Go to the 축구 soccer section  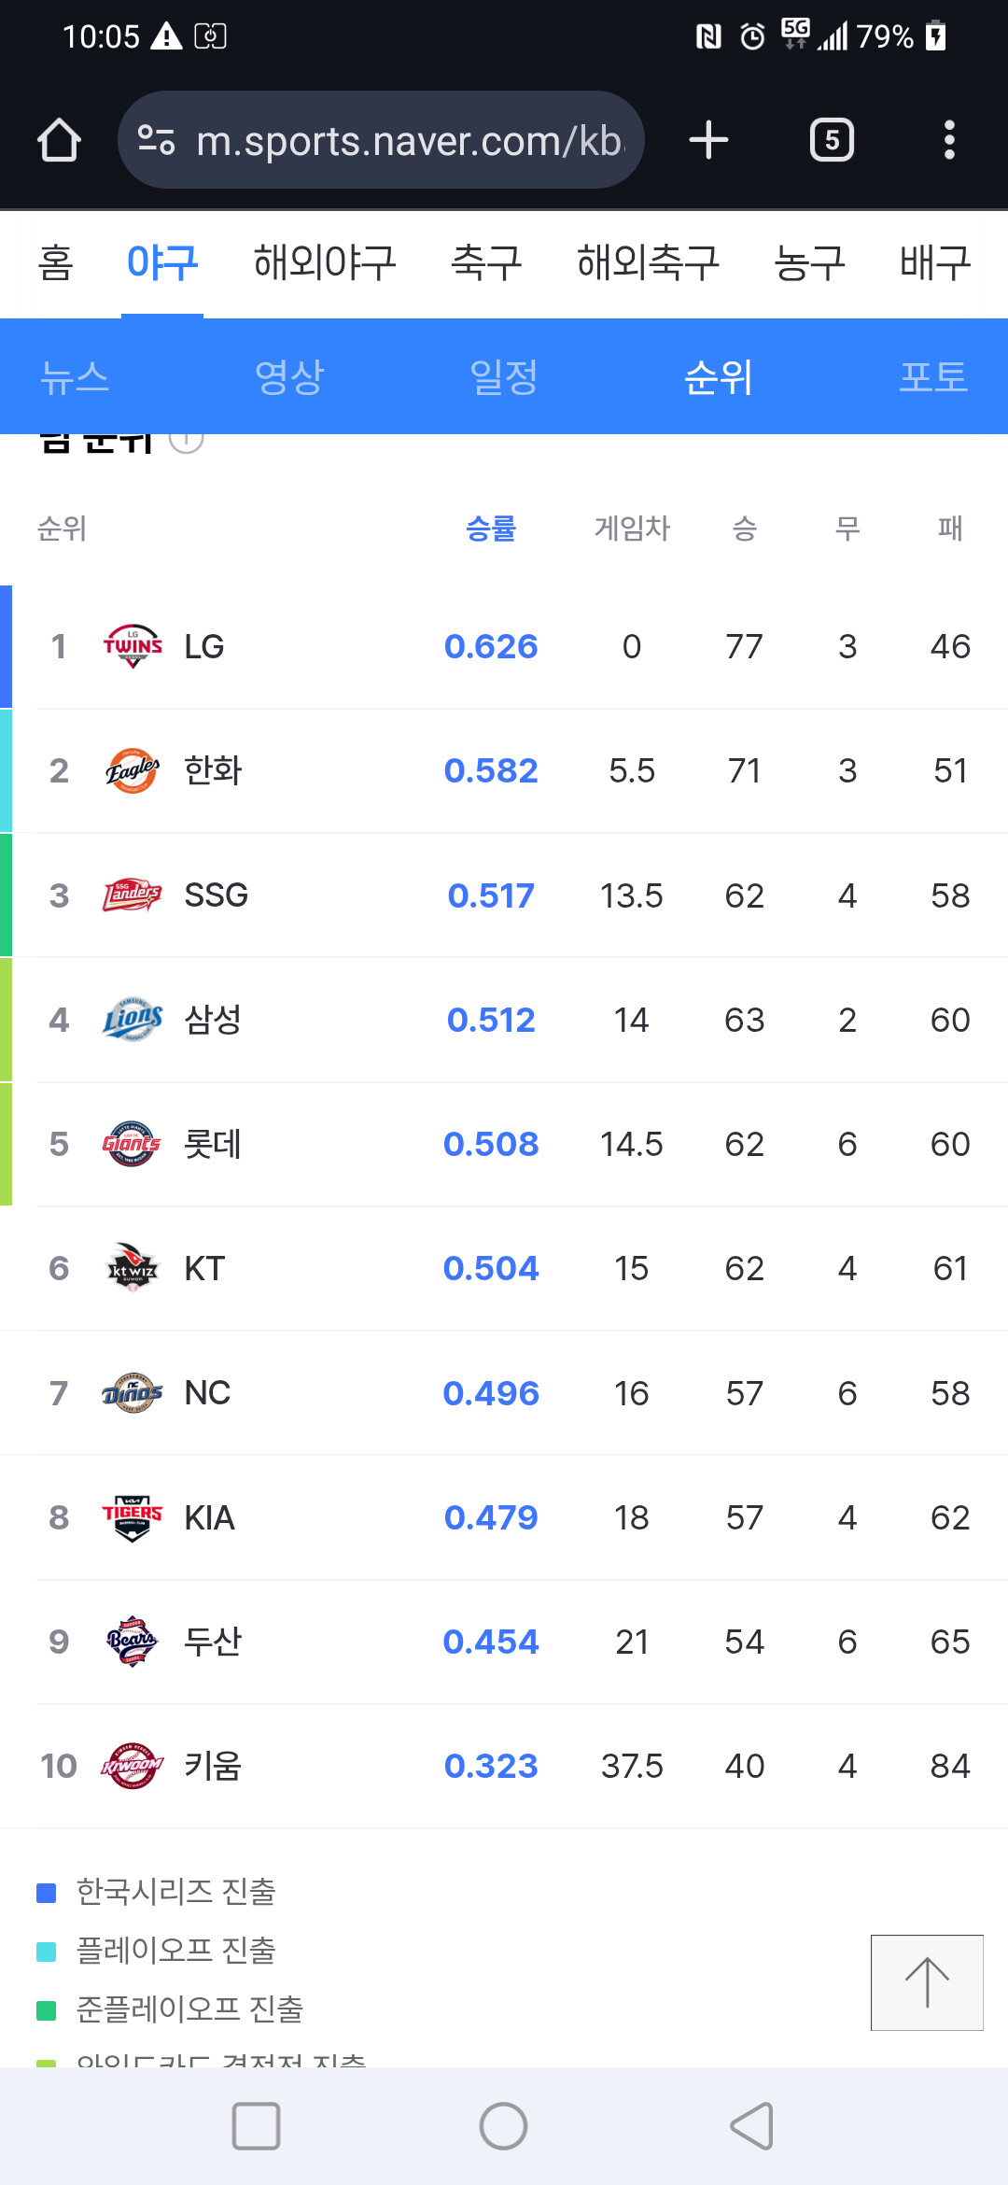(486, 262)
